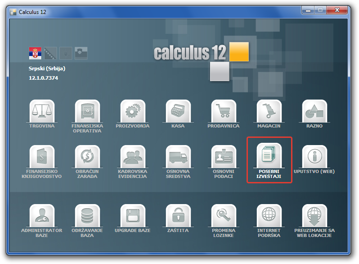Select the Serbian flag language option
359x264 pixels.
tap(35, 53)
